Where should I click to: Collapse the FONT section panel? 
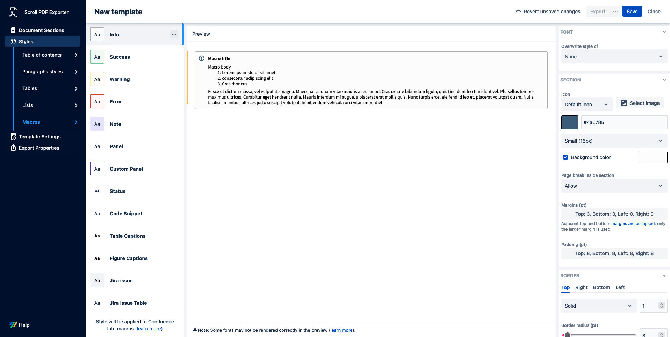(664, 32)
